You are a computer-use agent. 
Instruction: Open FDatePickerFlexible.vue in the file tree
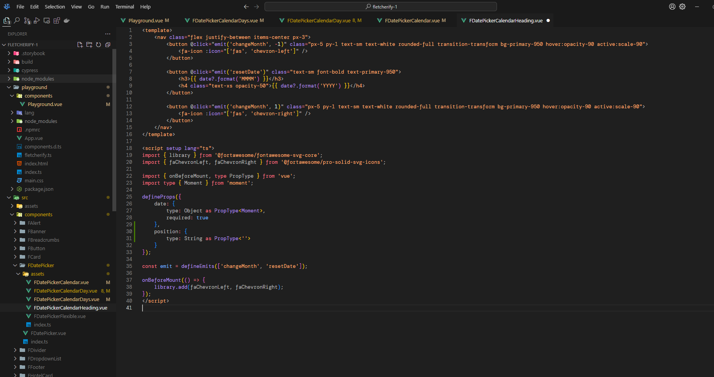[x=59, y=316]
